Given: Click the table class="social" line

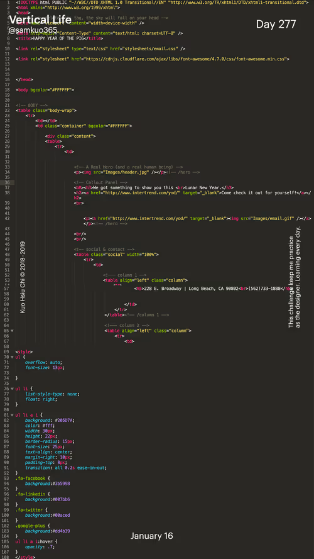Looking at the screenshot, I should [x=116, y=255].
